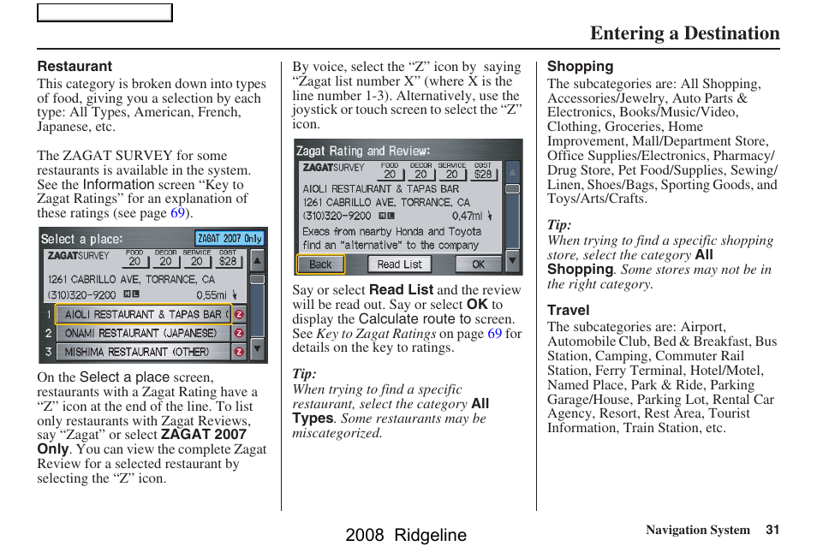
Task: Open page 69 link in Restaurant paragraph
Action: coord(177,213)
